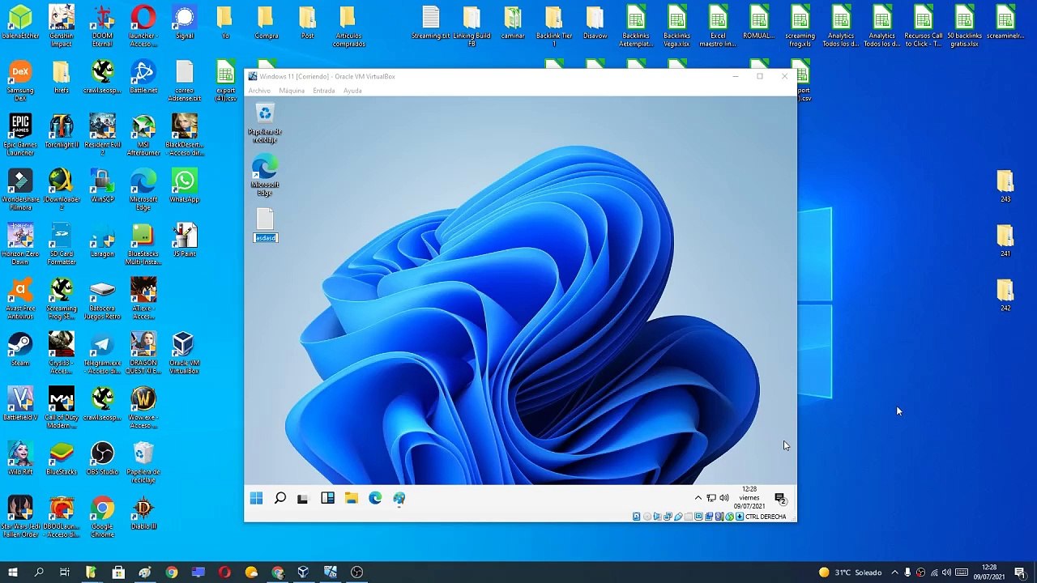Launch Edge from the VM taskbar
Screen dimensions: 1037x583
point(375,498)
